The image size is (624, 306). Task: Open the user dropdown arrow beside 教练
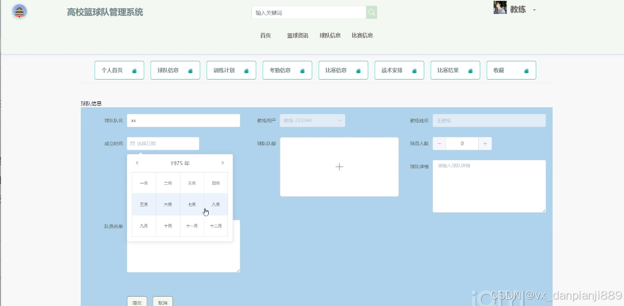pos(534,10)
